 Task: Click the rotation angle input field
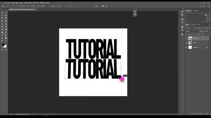point(61,6)
